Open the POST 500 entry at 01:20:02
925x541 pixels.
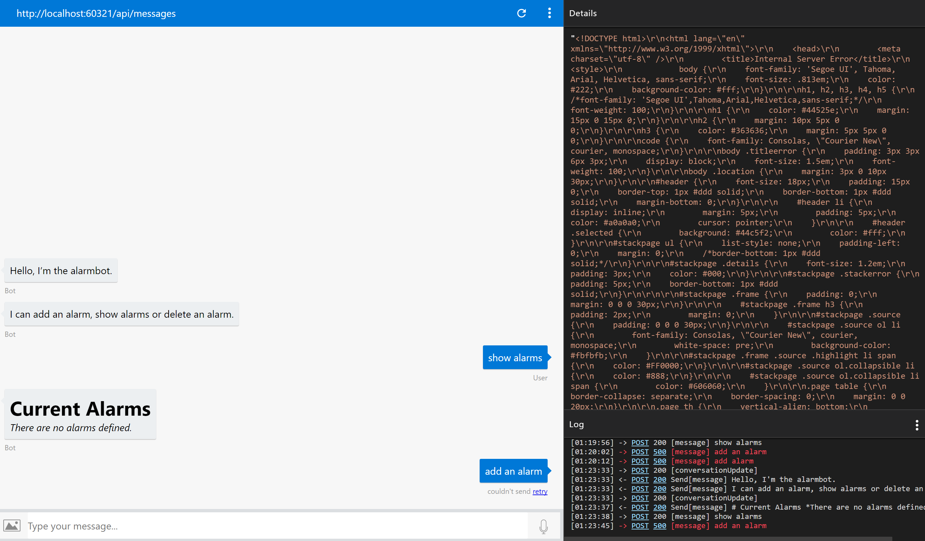pyautogui.click(x=660, y=452)
